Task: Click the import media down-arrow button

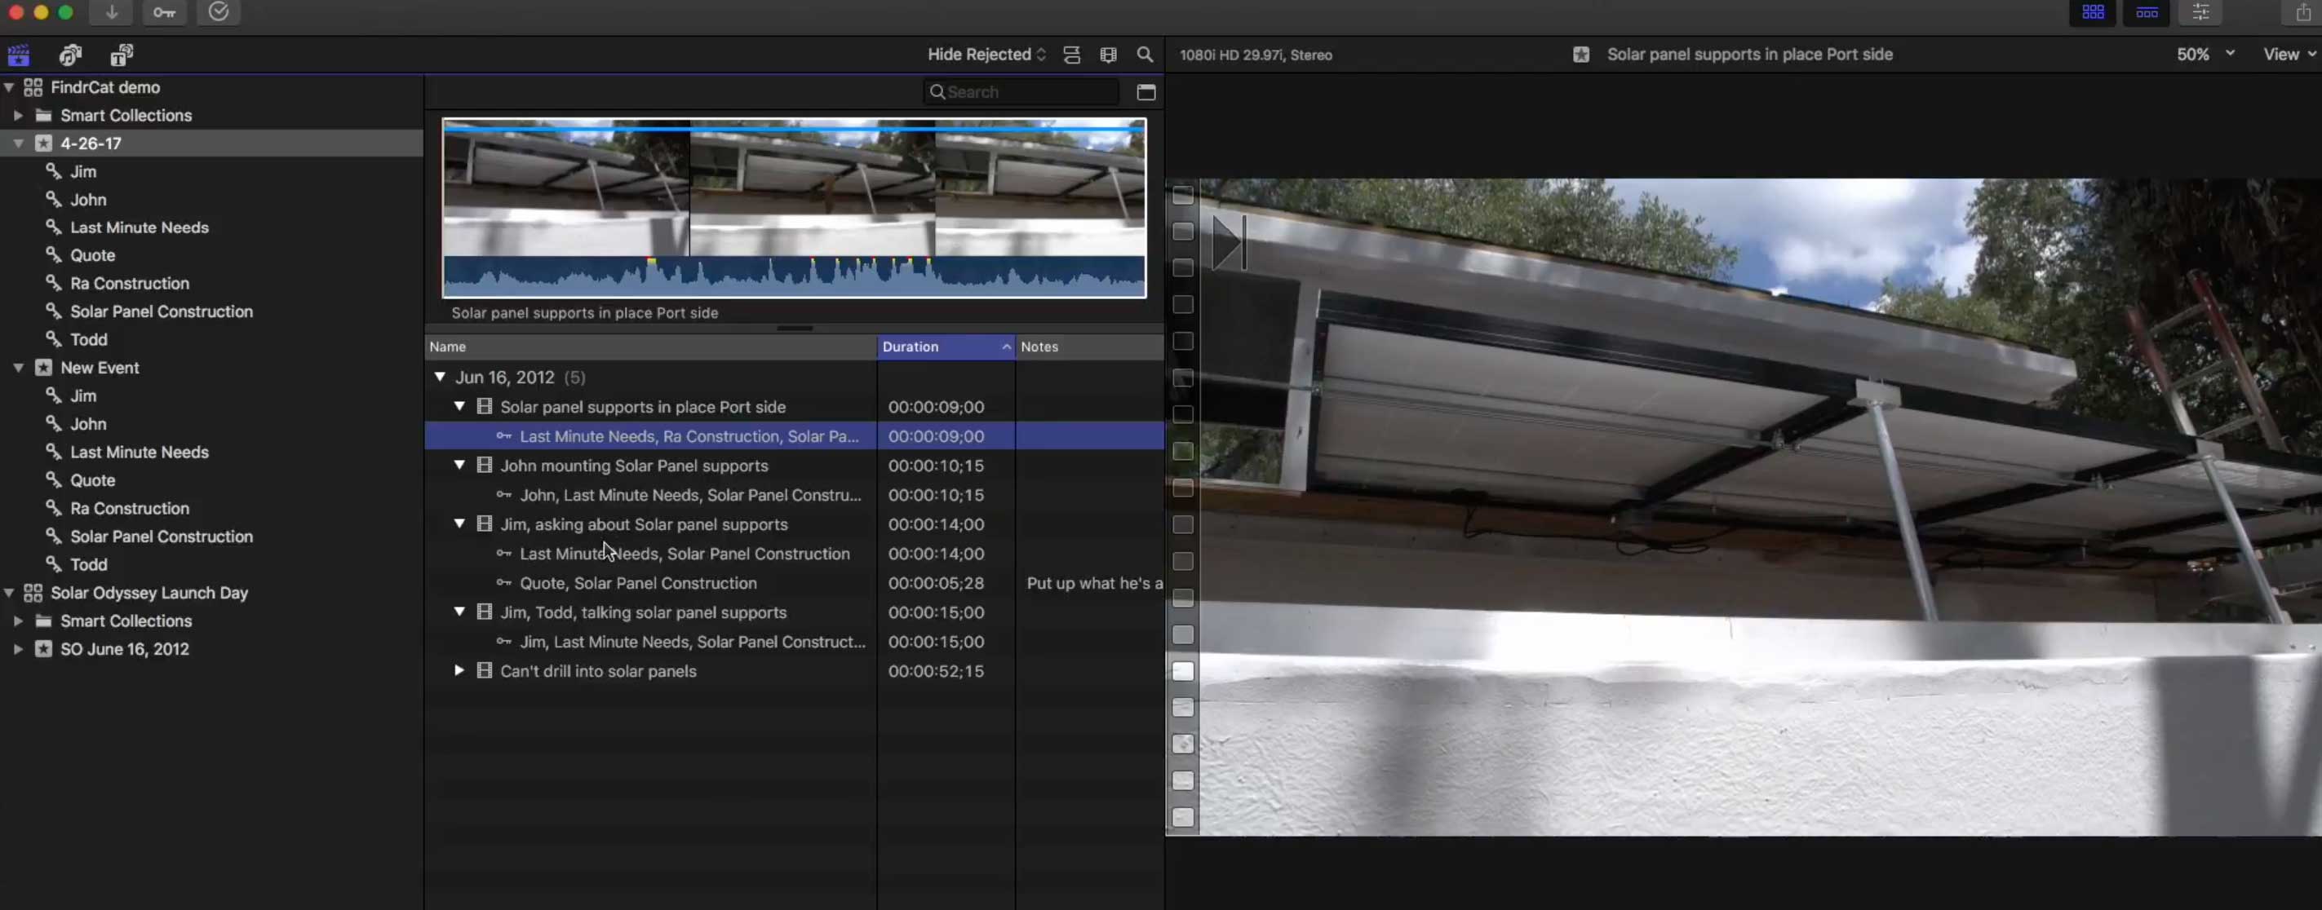Action: (112, 12)
